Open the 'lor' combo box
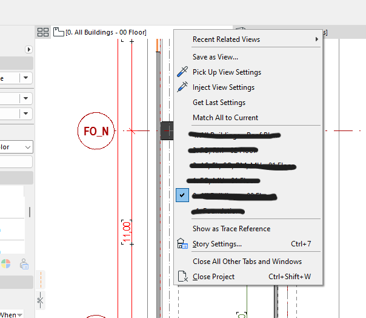The image size is (366, 318). 16,147
